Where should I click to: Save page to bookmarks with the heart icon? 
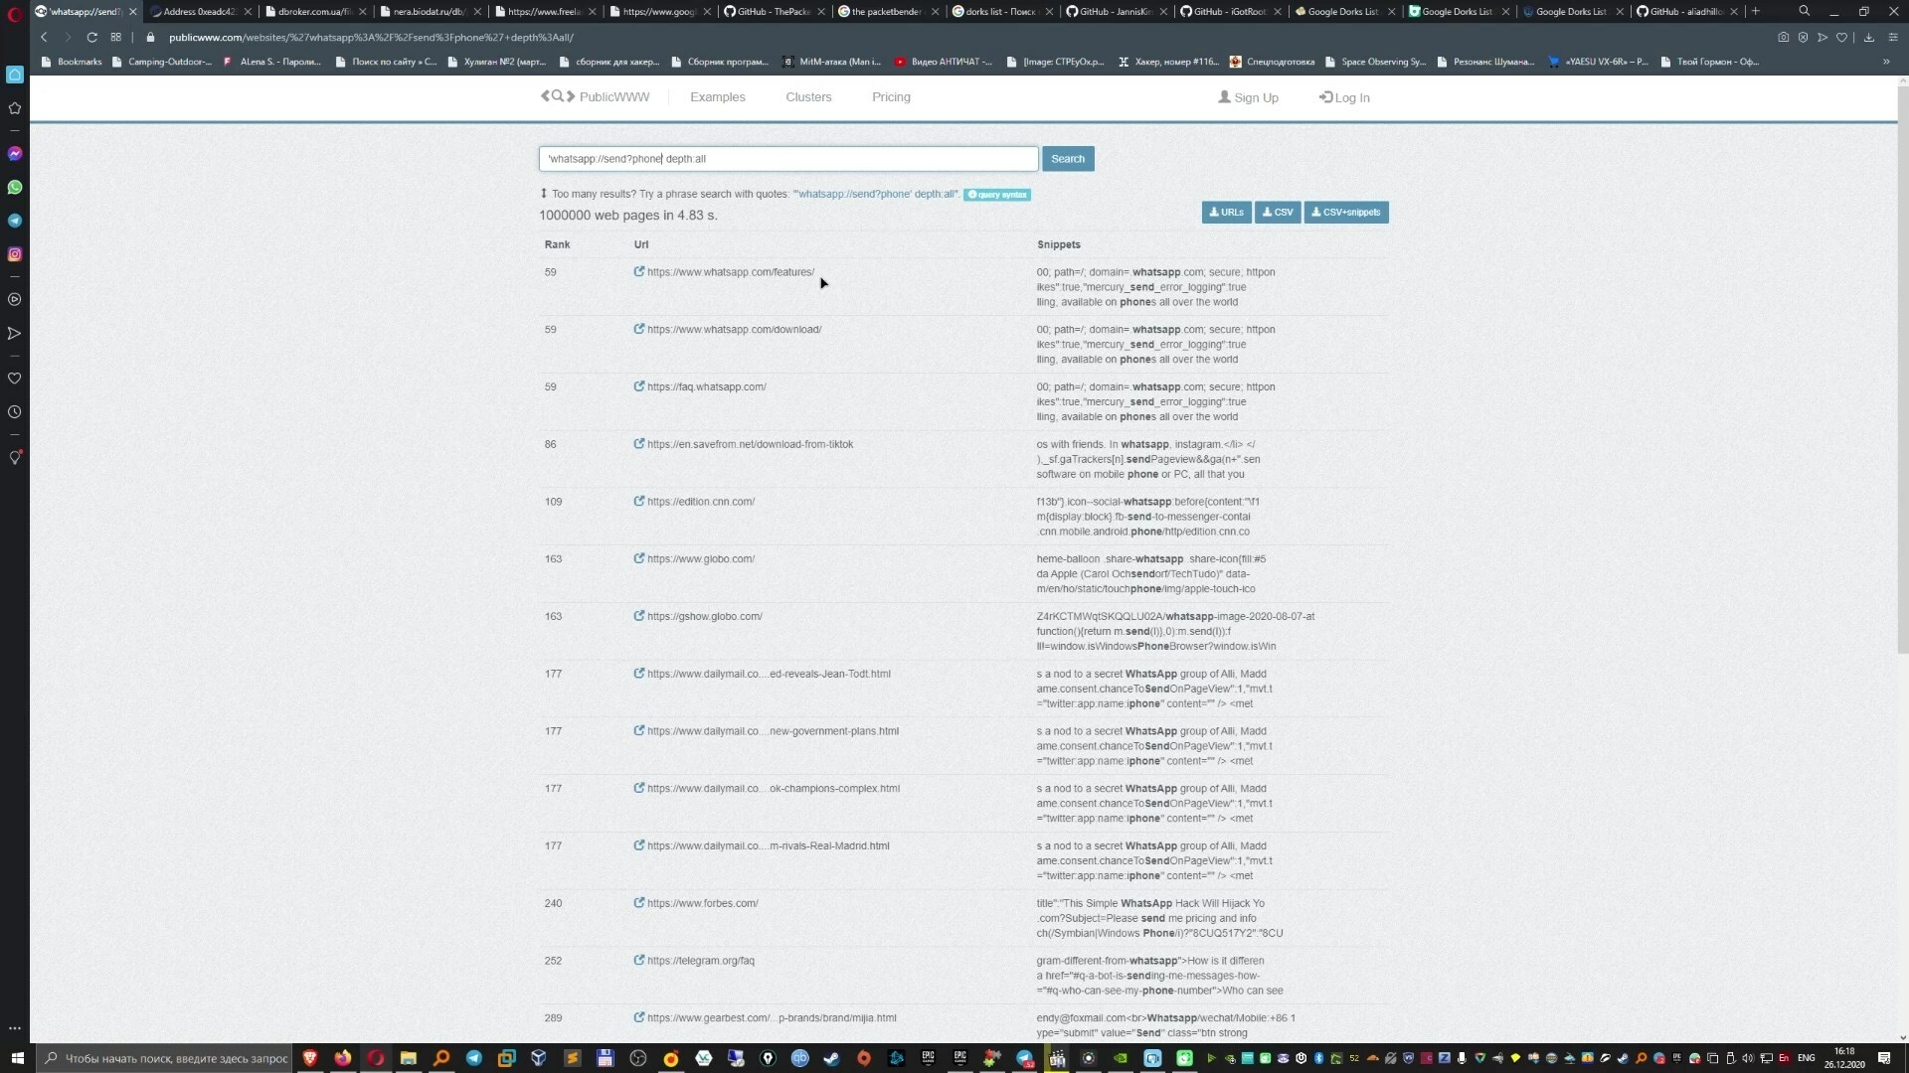click(1841, 37)
